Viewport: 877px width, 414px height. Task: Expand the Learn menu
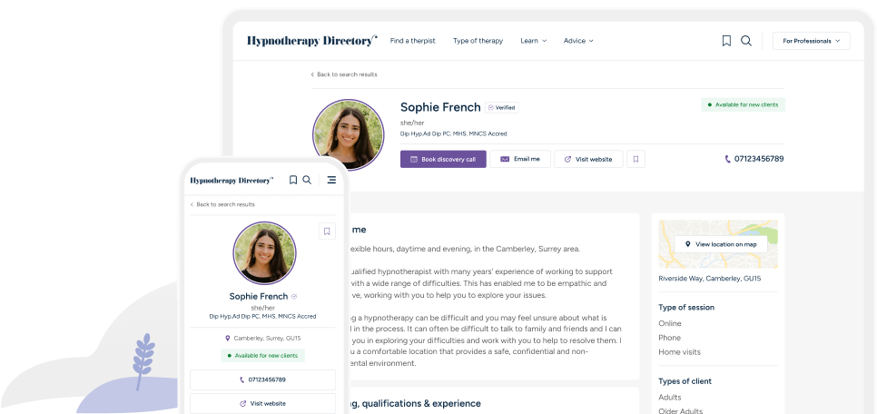click(533, 41)
